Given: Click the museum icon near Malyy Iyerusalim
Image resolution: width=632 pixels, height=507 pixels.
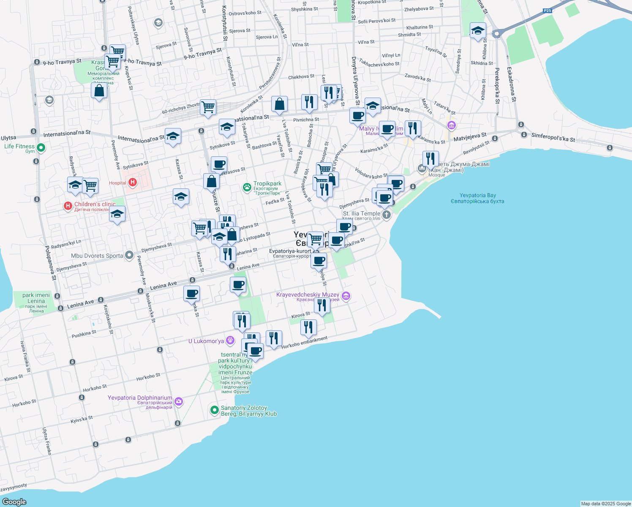Looking at the screenshot, I should tap(451, 125).
